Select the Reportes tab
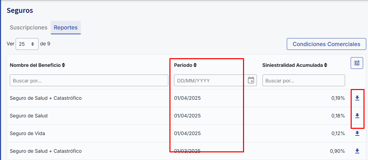 pyautogui.click(x=66, y=28)
